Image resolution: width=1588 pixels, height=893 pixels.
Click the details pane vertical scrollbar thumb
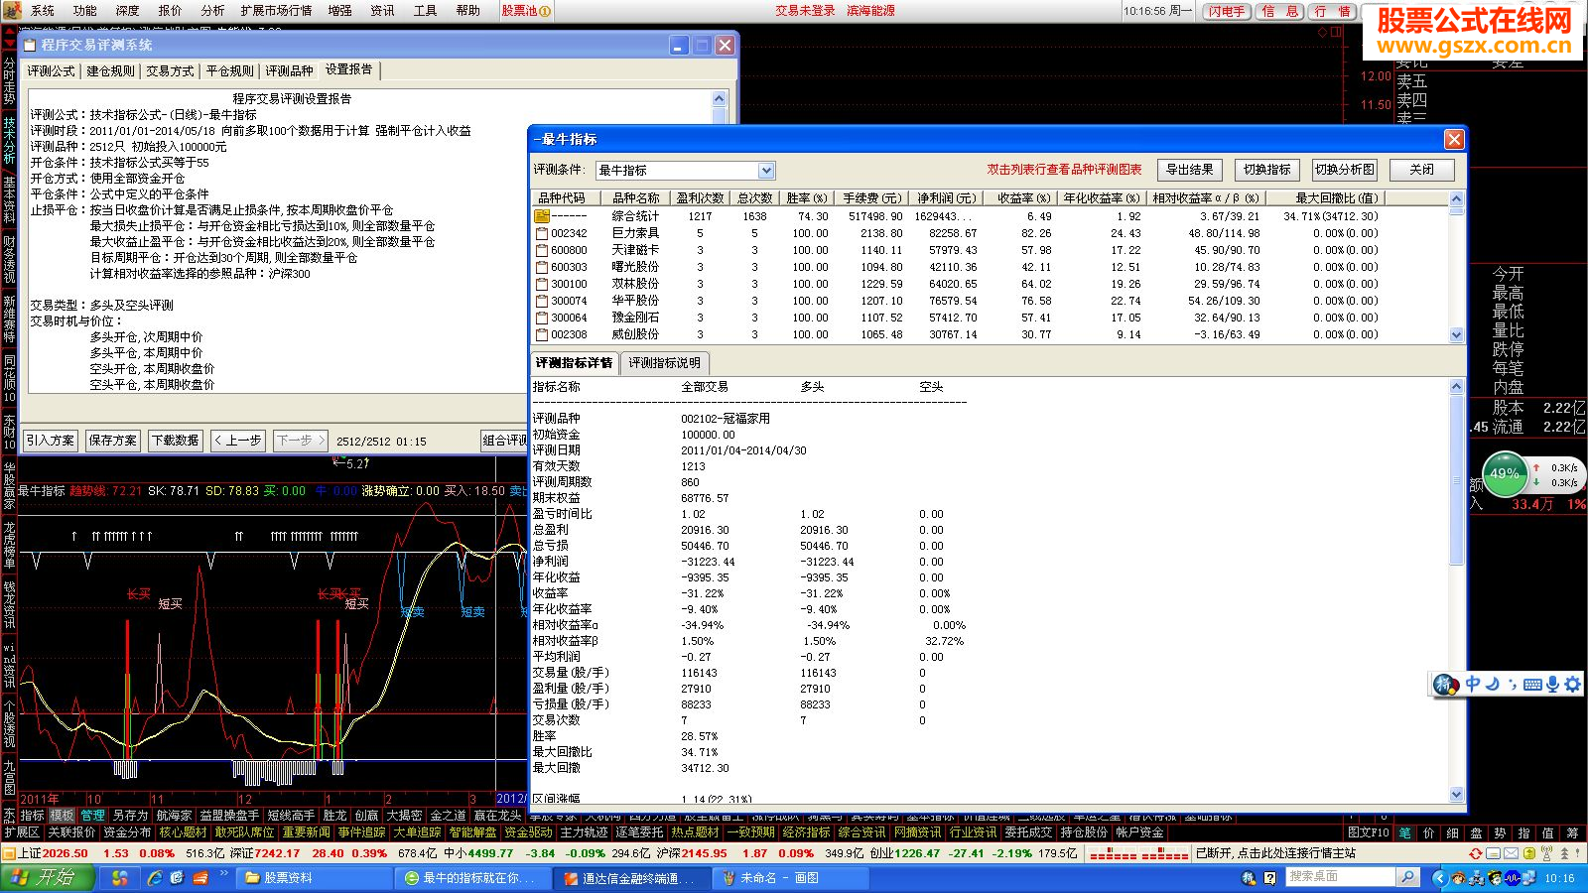click(1456, 480)
